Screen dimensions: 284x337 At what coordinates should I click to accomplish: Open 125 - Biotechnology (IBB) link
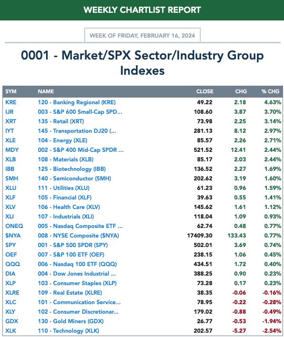(72, 169)
